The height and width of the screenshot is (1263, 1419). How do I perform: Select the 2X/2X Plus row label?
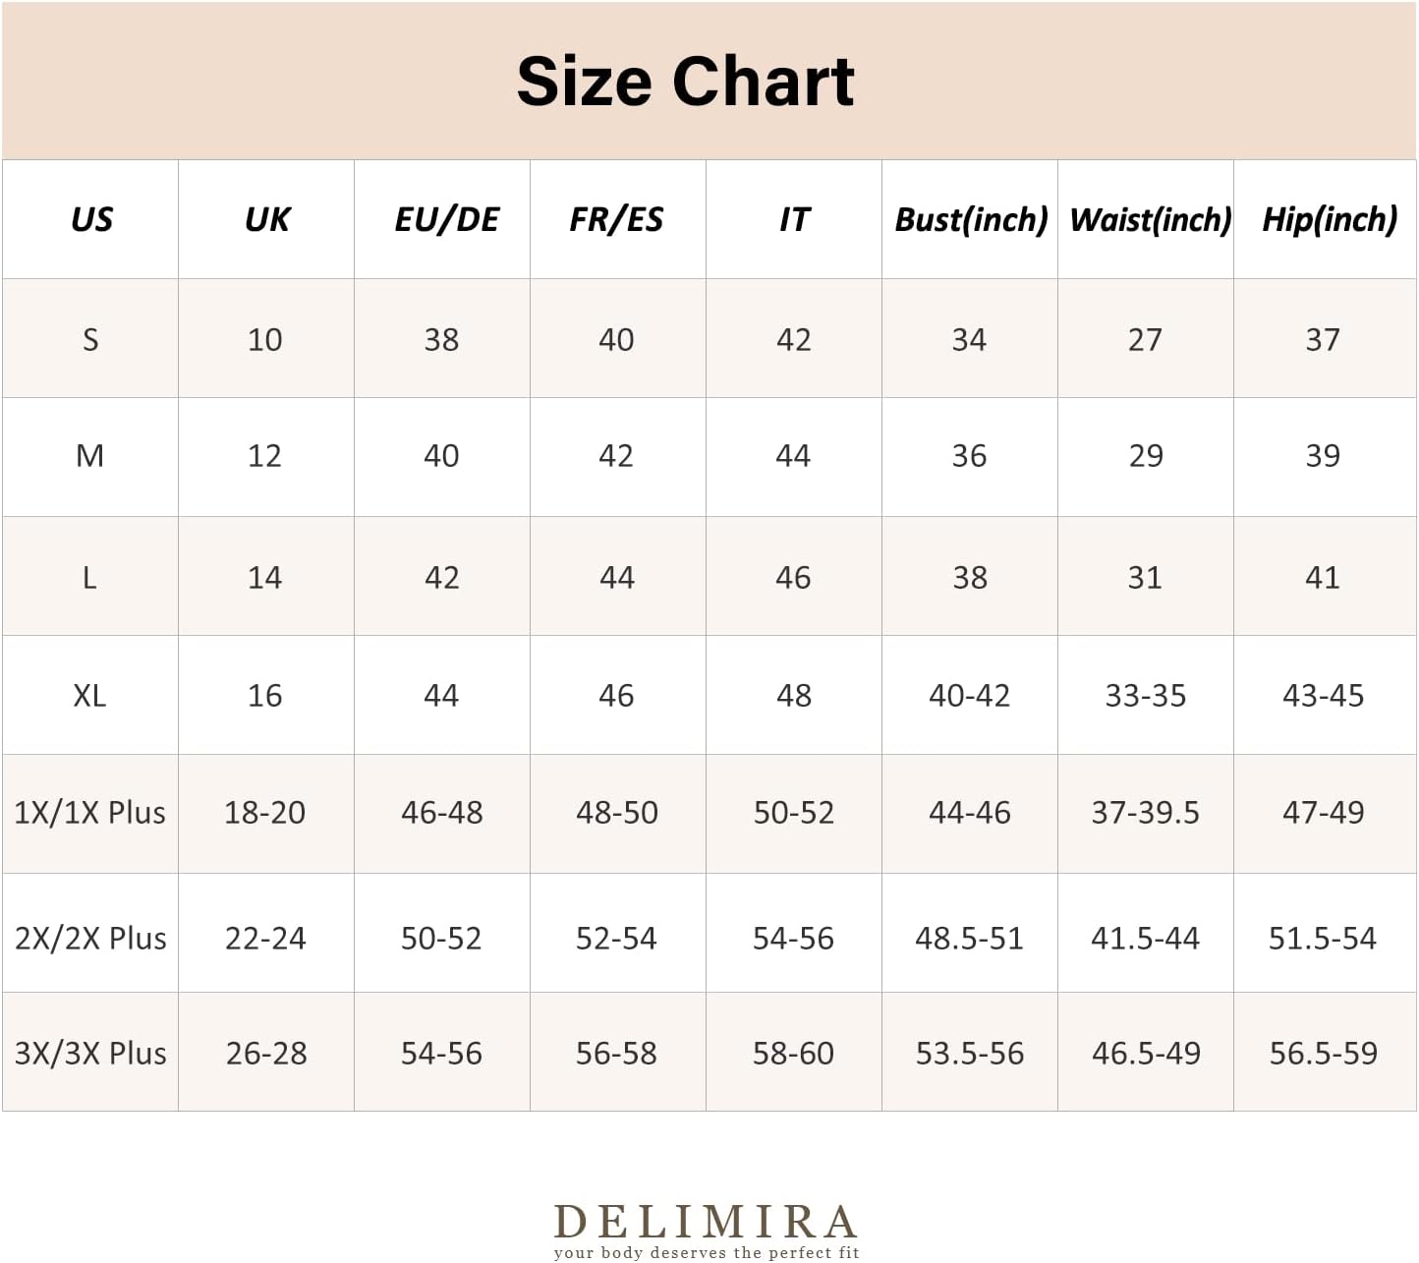(x=90, y=938)
